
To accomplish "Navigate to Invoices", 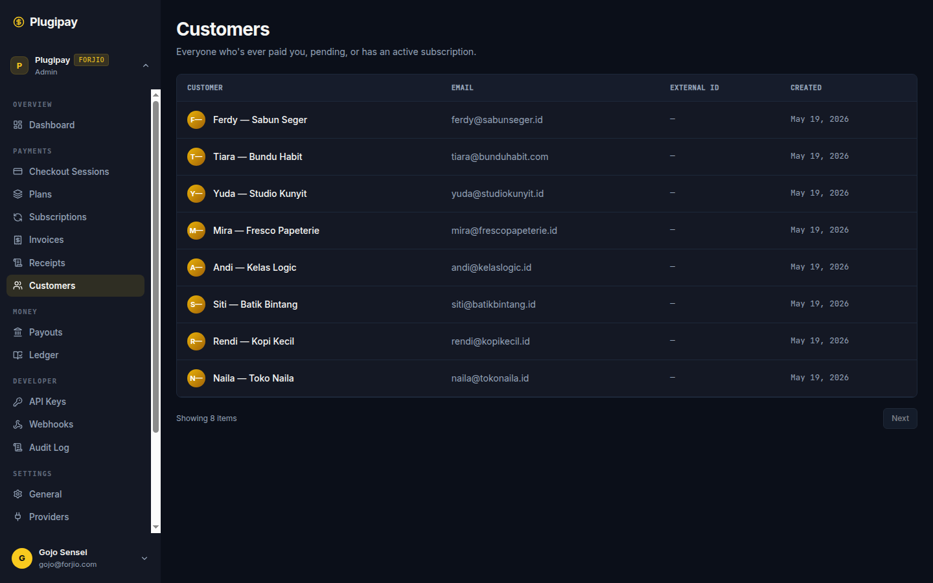I will pos(75,240).
